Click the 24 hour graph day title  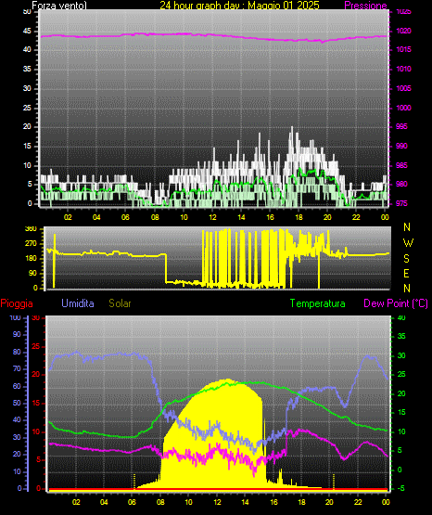[239, 6]
